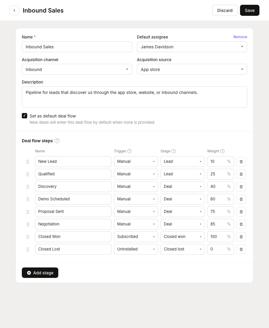This screenshot has width=269, height=328.
Task: Delete the Closed Won step
Action: 241,236
